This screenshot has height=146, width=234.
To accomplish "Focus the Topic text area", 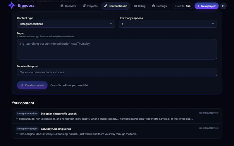I will 117,49.
